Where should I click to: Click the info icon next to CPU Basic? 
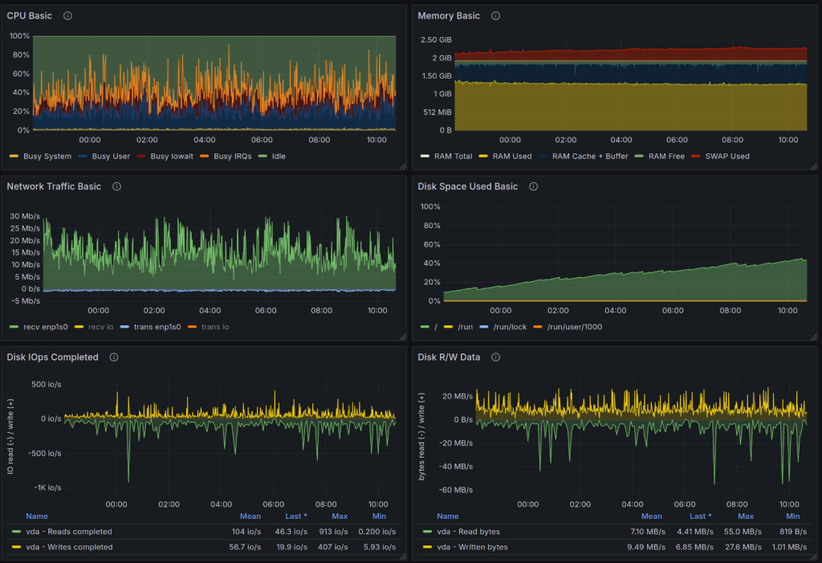click(67, 16)
